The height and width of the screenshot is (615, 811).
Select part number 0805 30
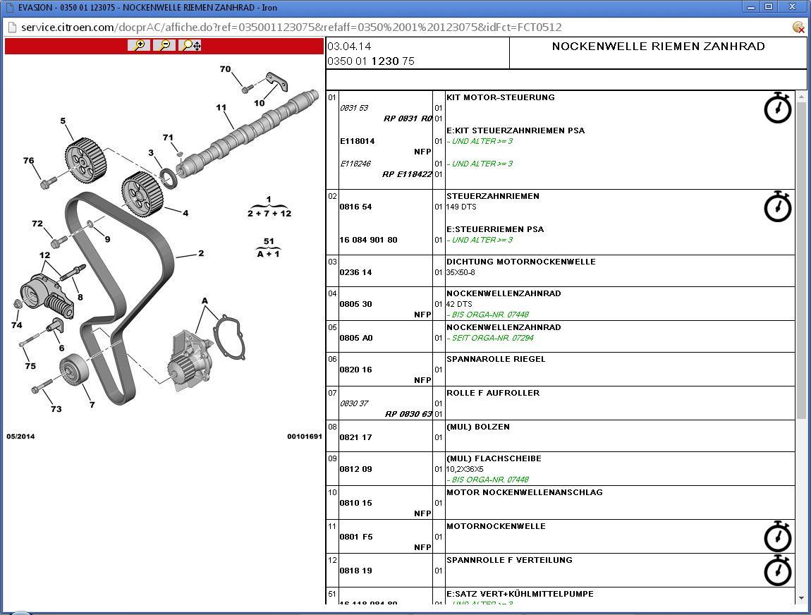point(355,304)
